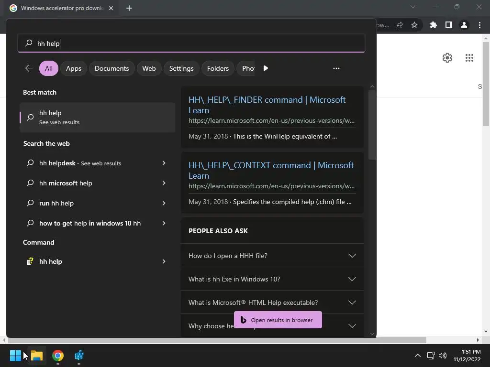Open a new Chrome tab
This screenshot has height=367, width=490.
click(129, 8)
